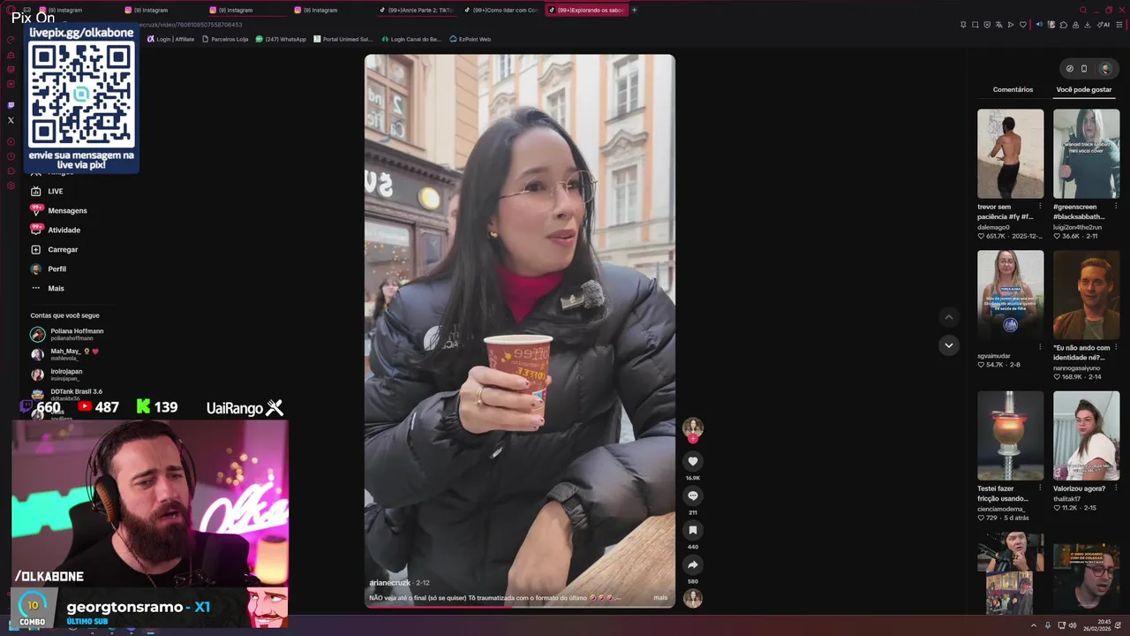Expand the caption with the mais link

660,598
